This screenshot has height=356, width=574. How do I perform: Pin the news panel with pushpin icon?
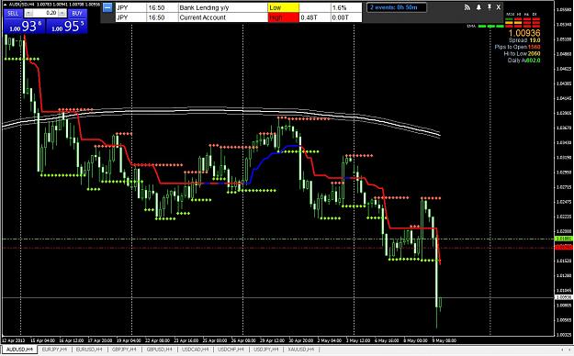pos(489,7)
